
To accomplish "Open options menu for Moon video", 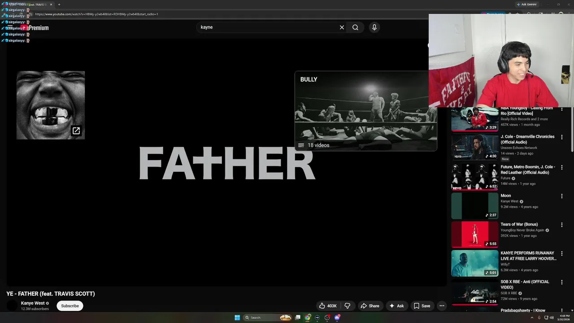I will pyautogui.click(x=561, y=196).
